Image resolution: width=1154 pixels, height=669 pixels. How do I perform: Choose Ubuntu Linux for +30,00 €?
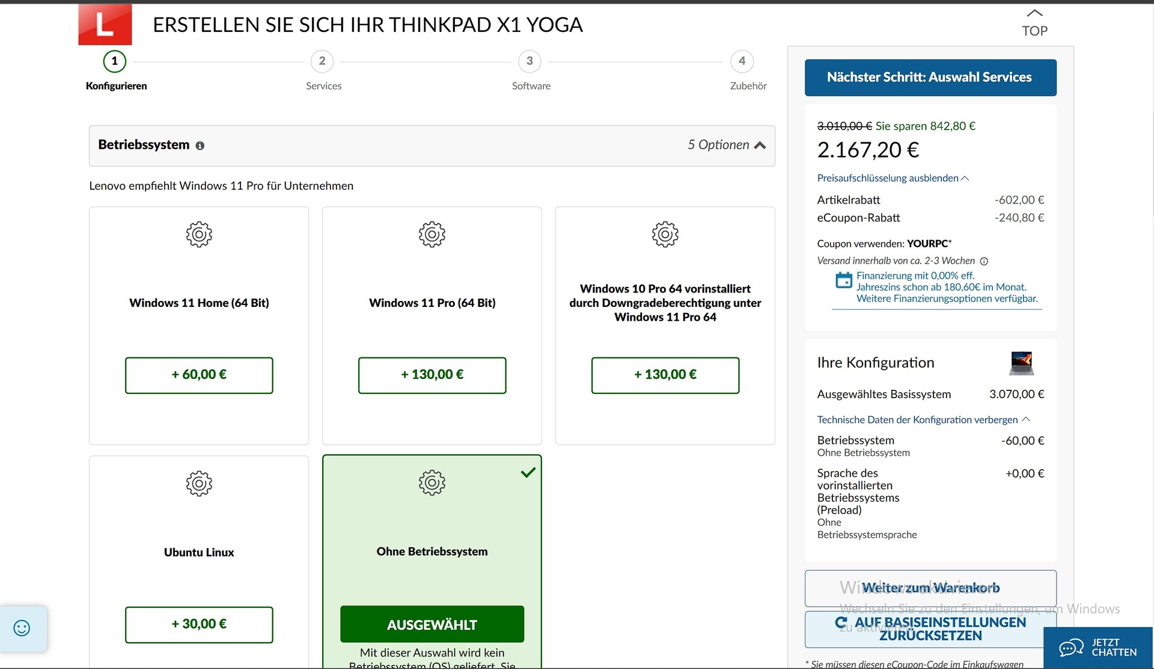[x=199, y=625]
